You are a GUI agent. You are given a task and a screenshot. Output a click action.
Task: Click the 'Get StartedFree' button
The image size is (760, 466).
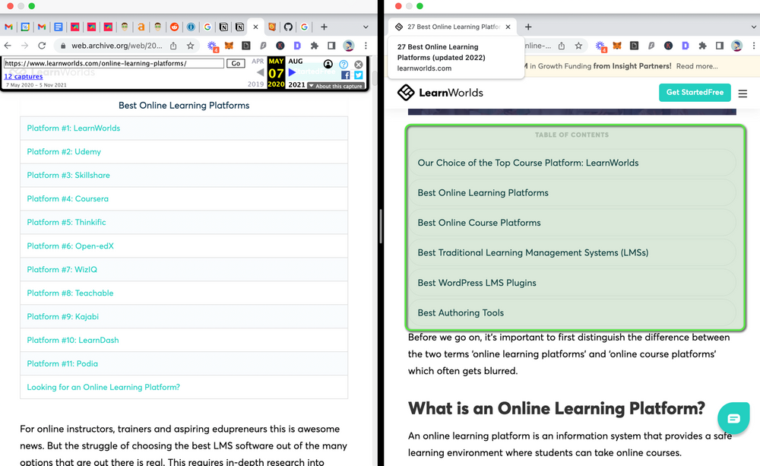[x=695, y=92]
